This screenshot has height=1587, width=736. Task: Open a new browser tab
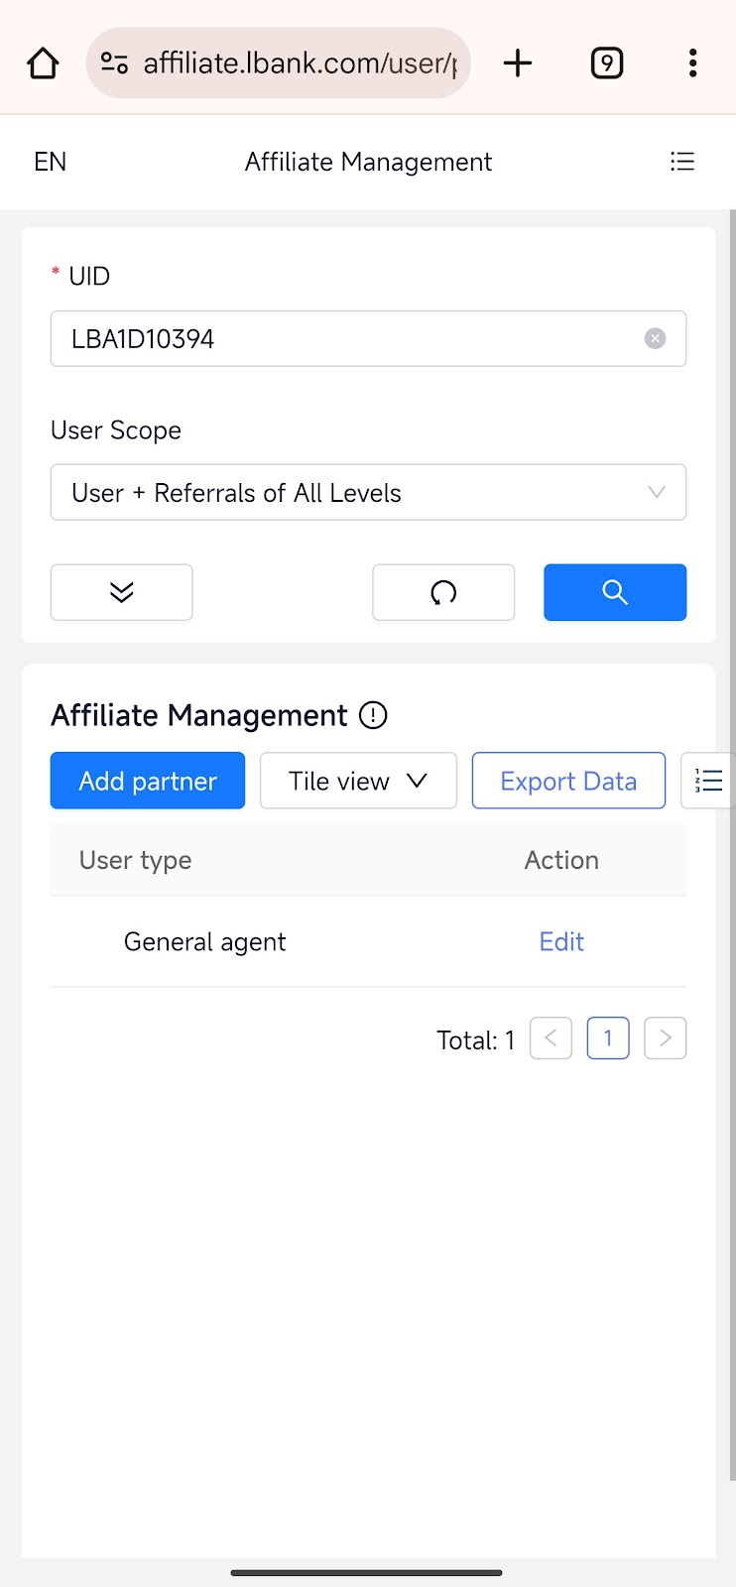[518, 63]
